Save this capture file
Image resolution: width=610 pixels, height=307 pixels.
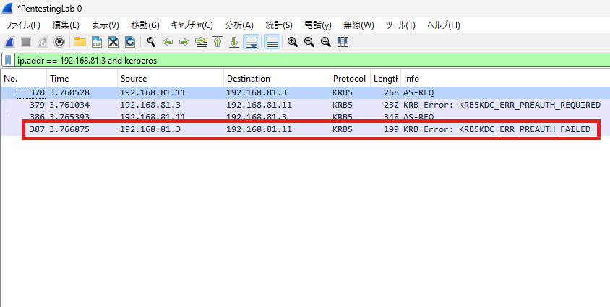tap(97, 42)
